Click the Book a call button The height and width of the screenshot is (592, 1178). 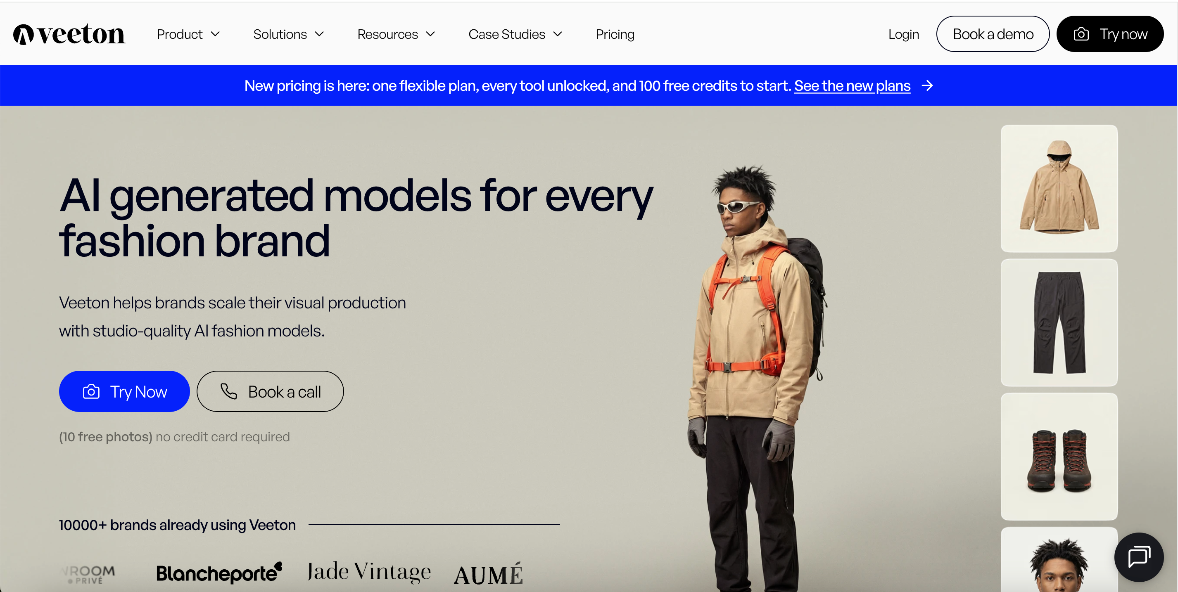point(270,391)
